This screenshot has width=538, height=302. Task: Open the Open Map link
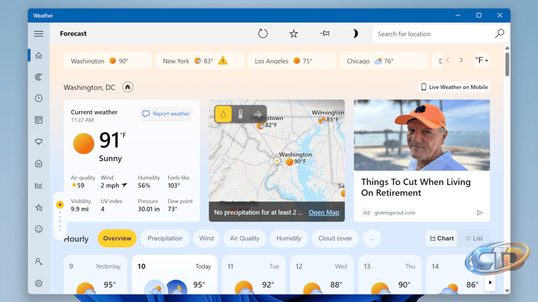pos(324,213)
